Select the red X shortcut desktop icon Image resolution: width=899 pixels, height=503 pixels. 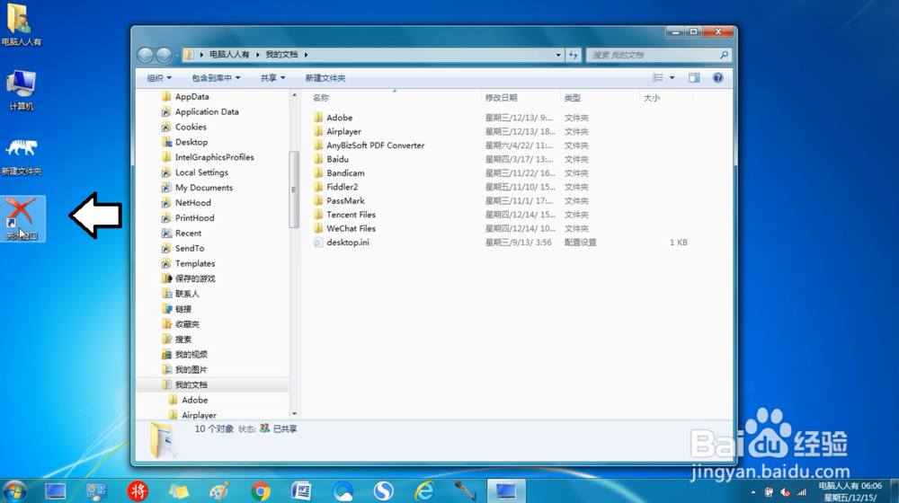[22, 218]
